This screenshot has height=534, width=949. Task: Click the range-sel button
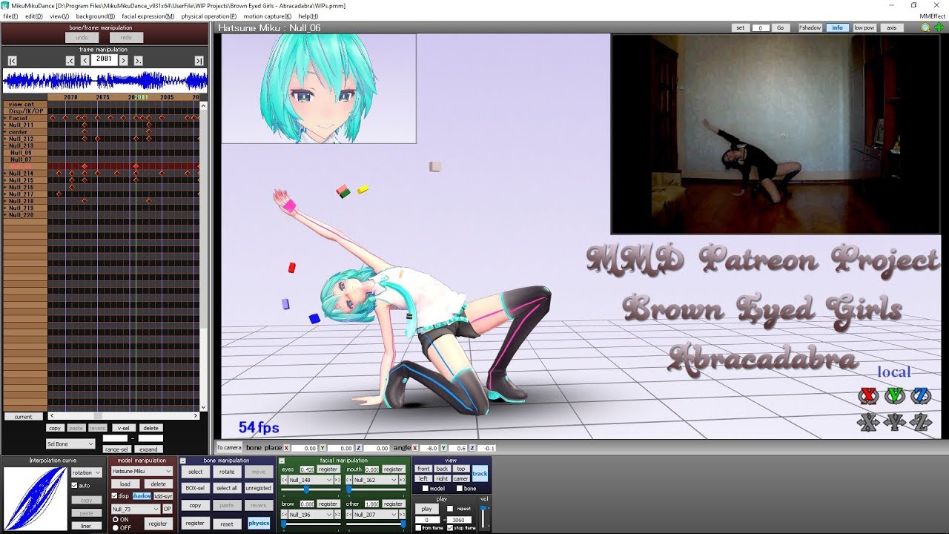[x=116, y=449]
